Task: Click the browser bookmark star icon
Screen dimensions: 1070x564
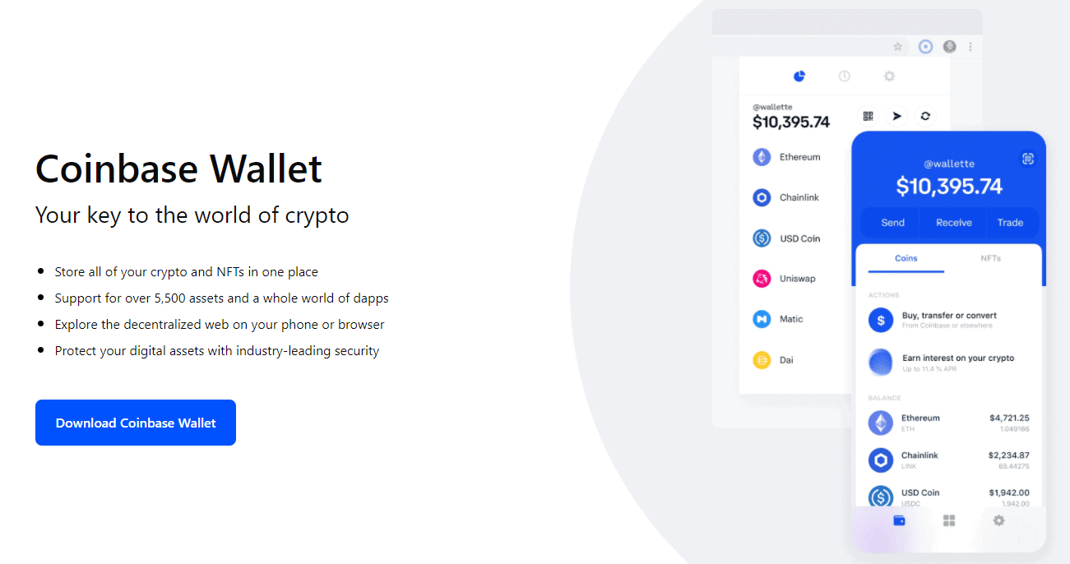Action: tap(898, 47)
